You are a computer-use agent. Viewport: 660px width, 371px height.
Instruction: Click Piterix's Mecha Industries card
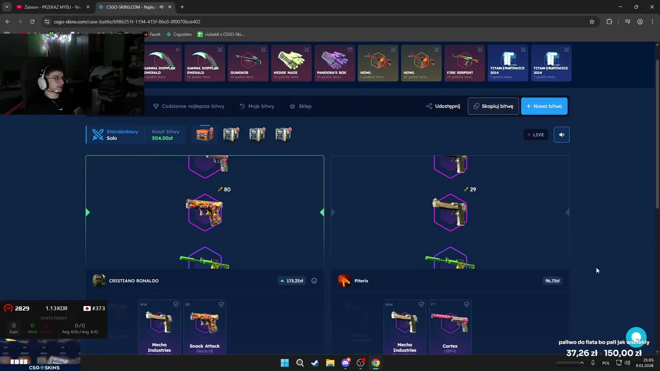pyautogui.click(x=405, y=327)
